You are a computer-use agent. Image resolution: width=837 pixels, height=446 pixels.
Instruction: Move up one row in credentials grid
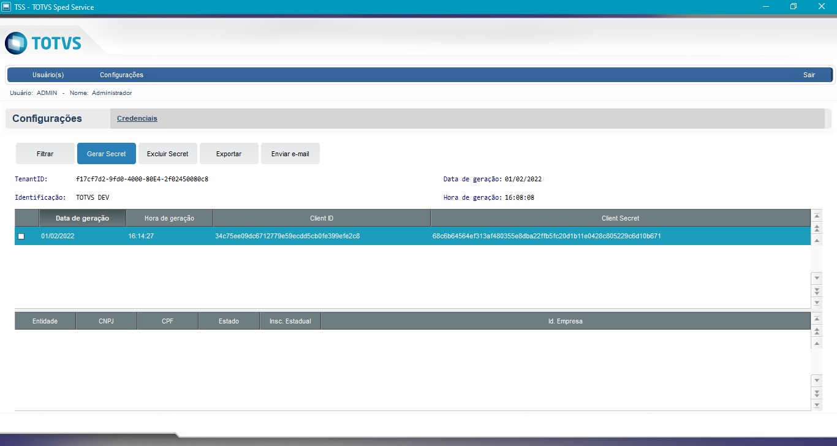pyautogui.click(x=816, y=240)
